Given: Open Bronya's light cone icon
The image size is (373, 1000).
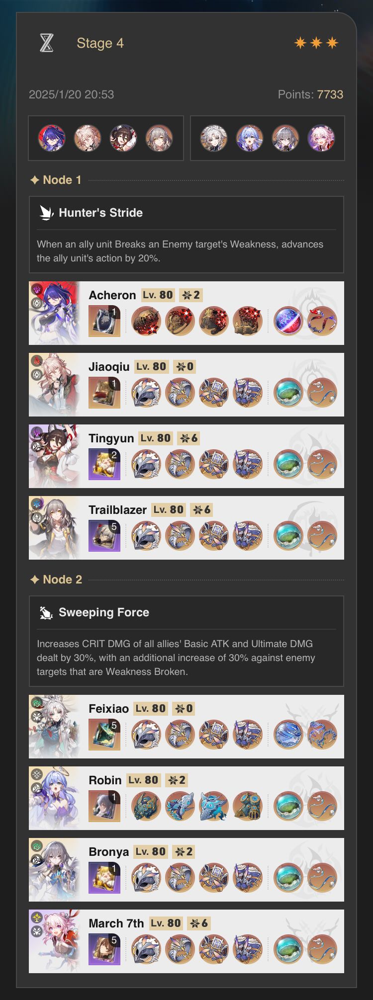Looking at the screenshot, I should tap(104, 878).
